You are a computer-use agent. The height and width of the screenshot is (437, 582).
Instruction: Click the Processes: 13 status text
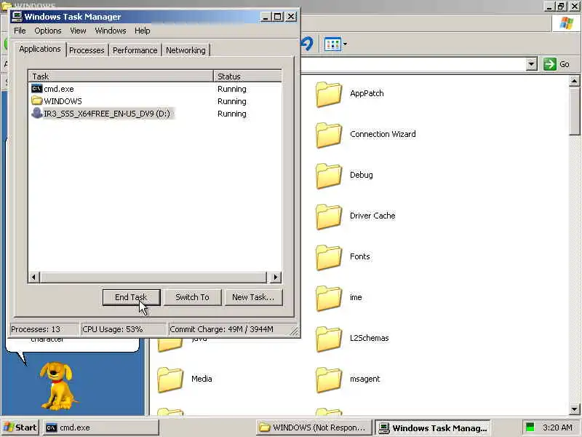point(36,329)
